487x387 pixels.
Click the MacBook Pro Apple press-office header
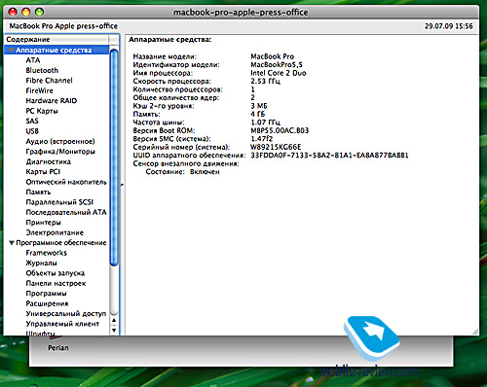[63, 26]
